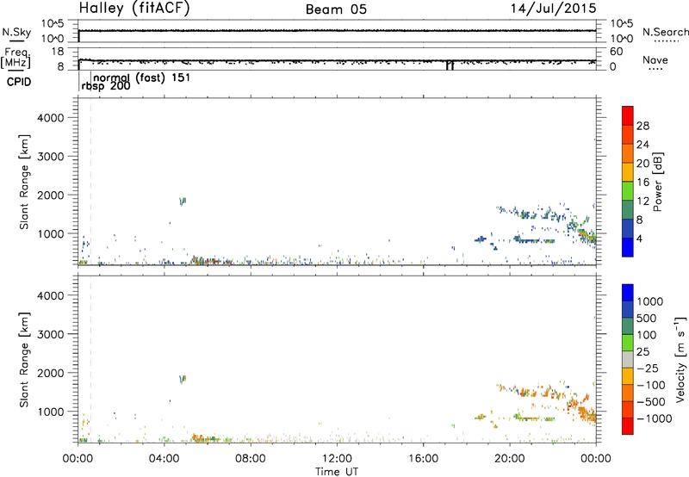Choose the light green 25–100 Velocity segment
Viewport: 689px width, 477px height.
click(x=628, y=343)
